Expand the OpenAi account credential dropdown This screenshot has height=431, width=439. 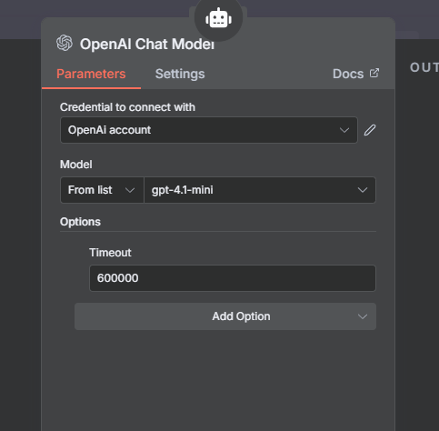click(x=209, y=130)
